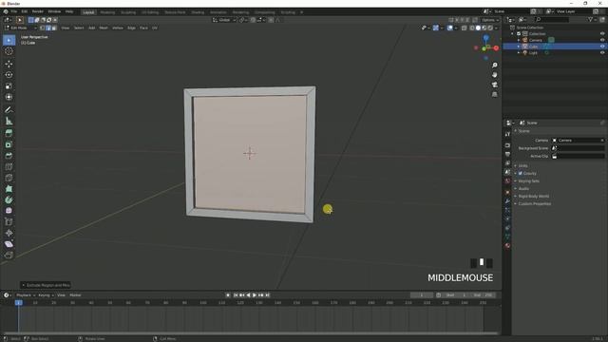608x342 pixels.
Task: Toggle X-ray in viewport header
Action: [x=465, y=28]
